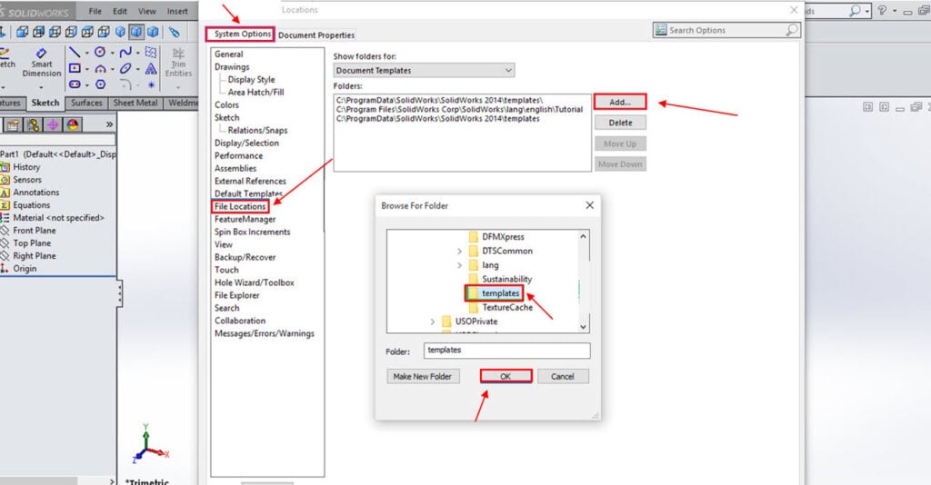
Task: Switch to the Surfaces command tab
Action: [86, 103]
